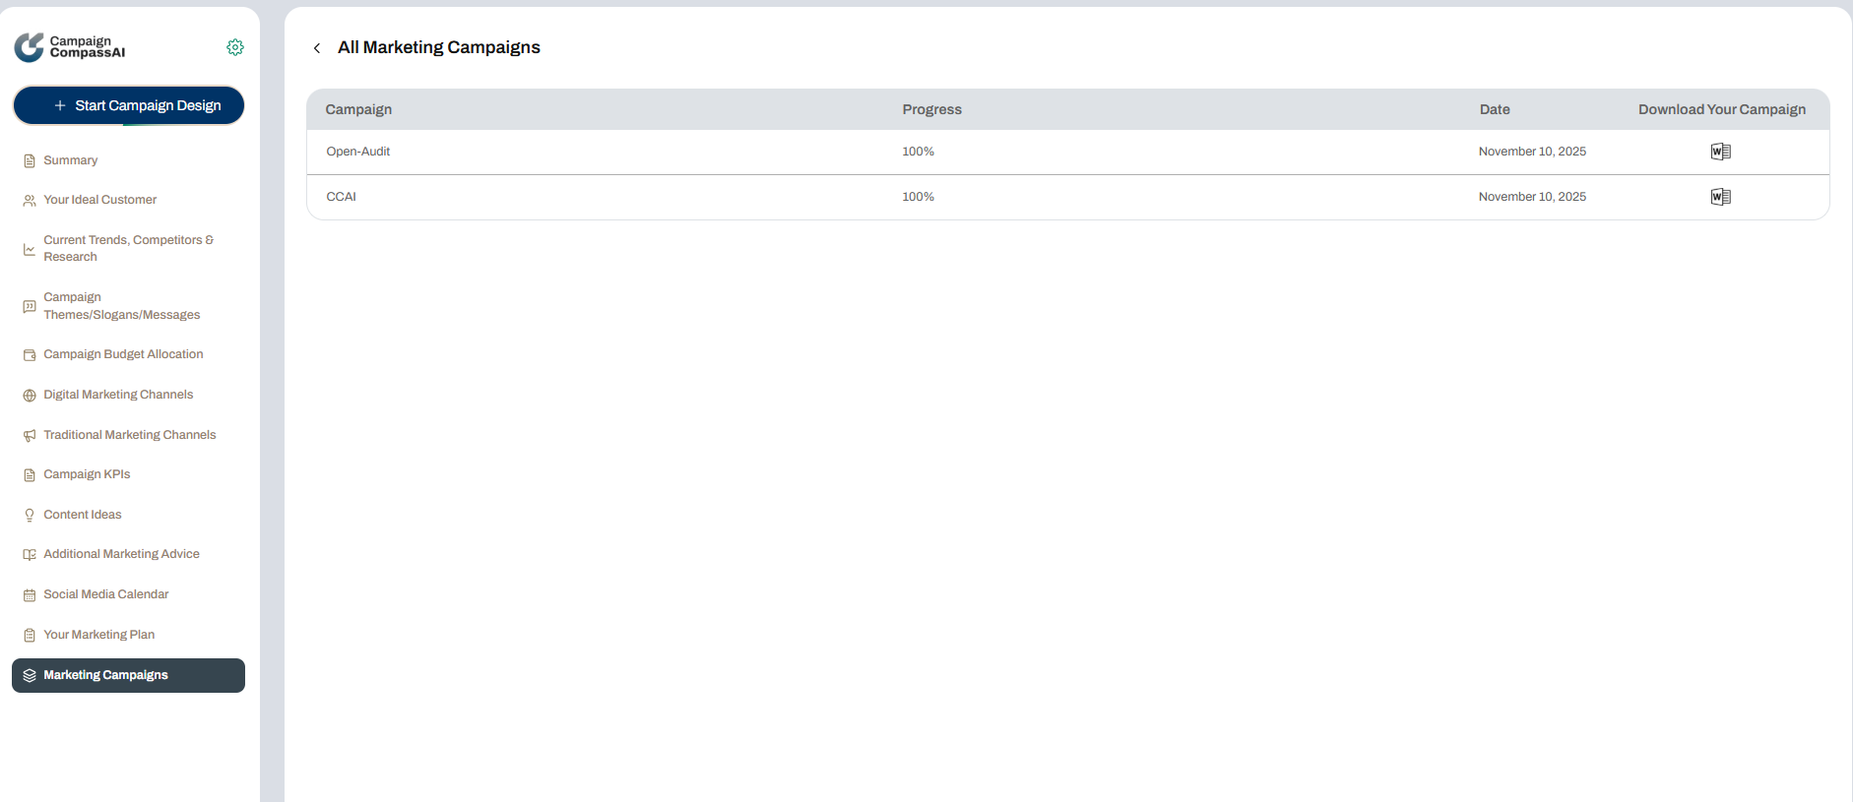Navigate to Digital Marketing Channels
The height and width of the screenshot is (802, 1853).
tap(118, 395)
